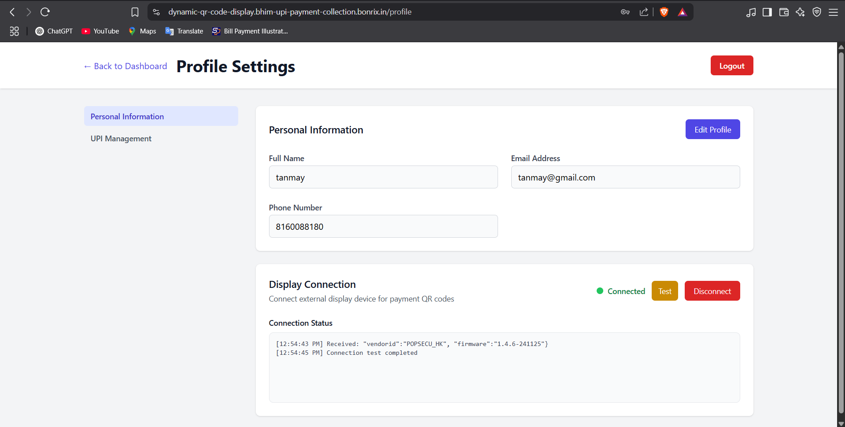Open the Bill Payment Illustrat... bookmark
Screen dimensions: 845x427
pyautogui.click(x=250, y=31)
